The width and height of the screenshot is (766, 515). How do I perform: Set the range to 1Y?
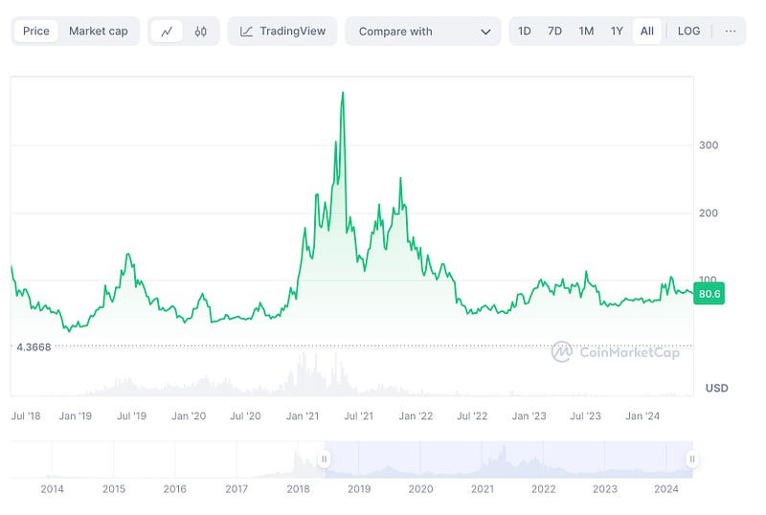[x=617, y=32]
